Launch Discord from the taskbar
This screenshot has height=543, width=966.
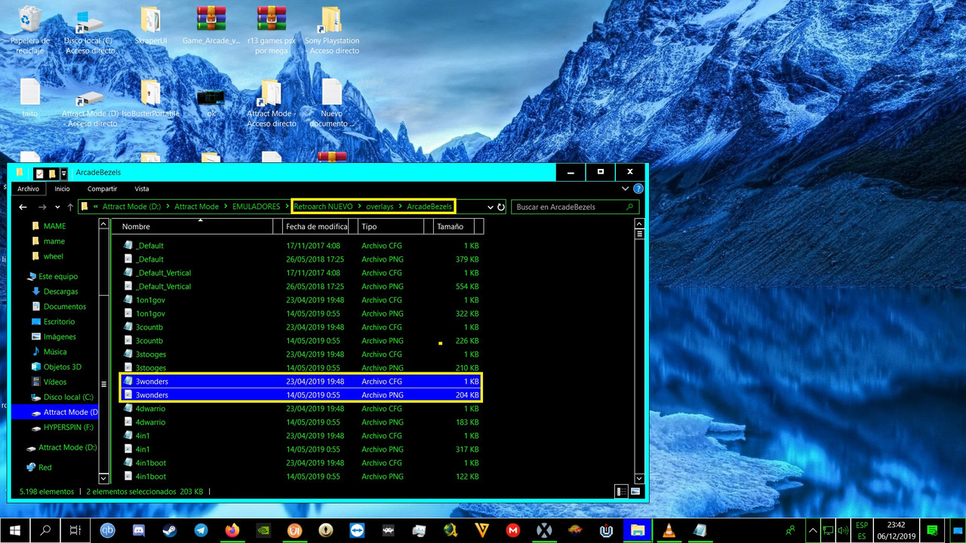pos(139,531)
